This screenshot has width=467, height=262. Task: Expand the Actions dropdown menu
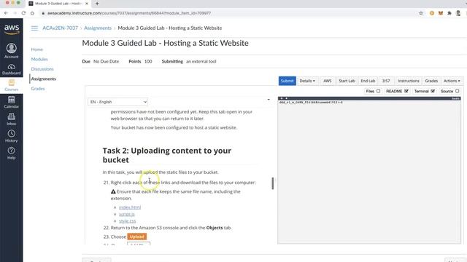pyautogui.click(x=452, y=81)
